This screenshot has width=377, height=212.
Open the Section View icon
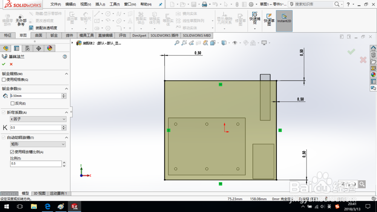[x=198, y=43]
